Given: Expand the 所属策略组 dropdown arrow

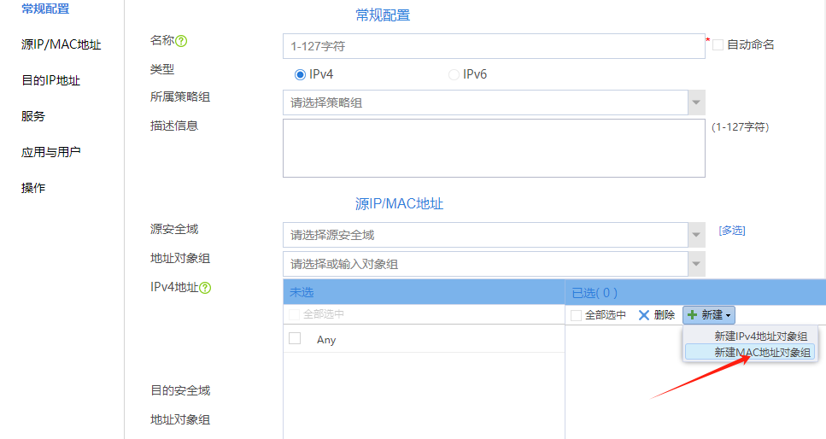Looking at the screenshot, I should pyautogui.click(x=697, y=102).
